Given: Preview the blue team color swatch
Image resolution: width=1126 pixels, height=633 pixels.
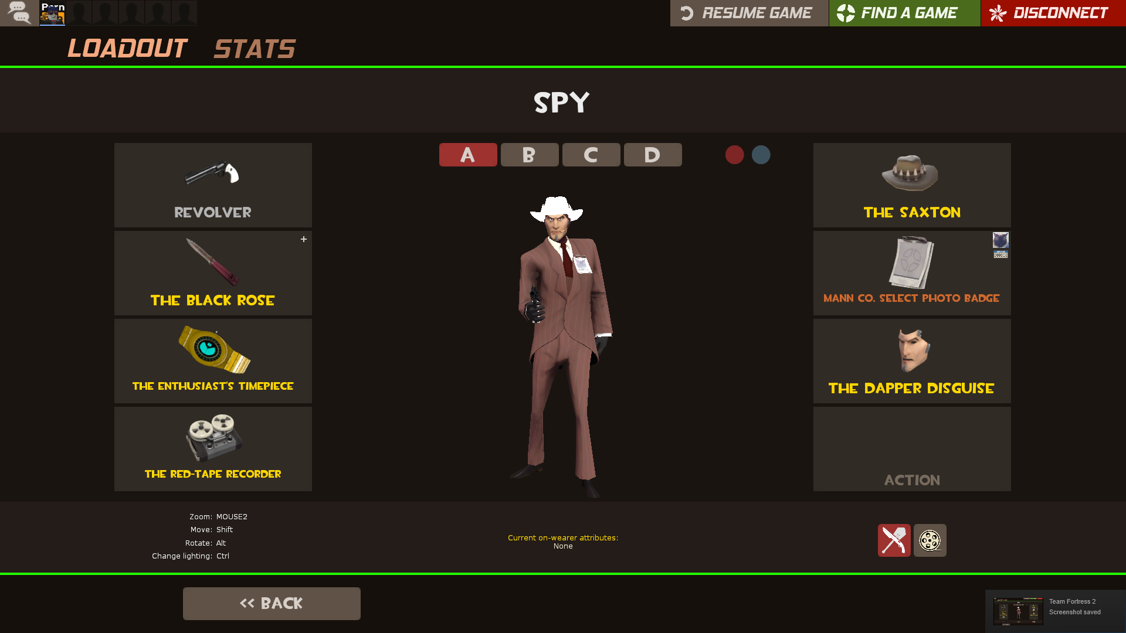Looking at the screenshot, I should pyautogui.click(x=761, y=155).
